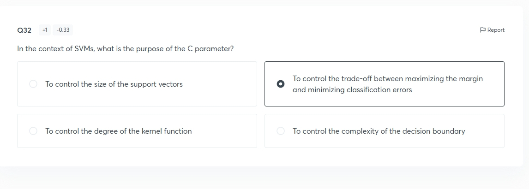Click the 'and minimizing classification errors' line
The height and width of the screenshot is (189, 529).
[x=352, y=90]
